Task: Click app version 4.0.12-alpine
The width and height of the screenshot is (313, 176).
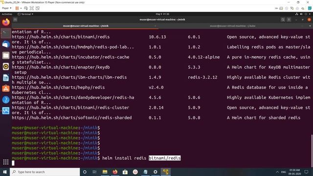Action: click(x=203, y=57)
